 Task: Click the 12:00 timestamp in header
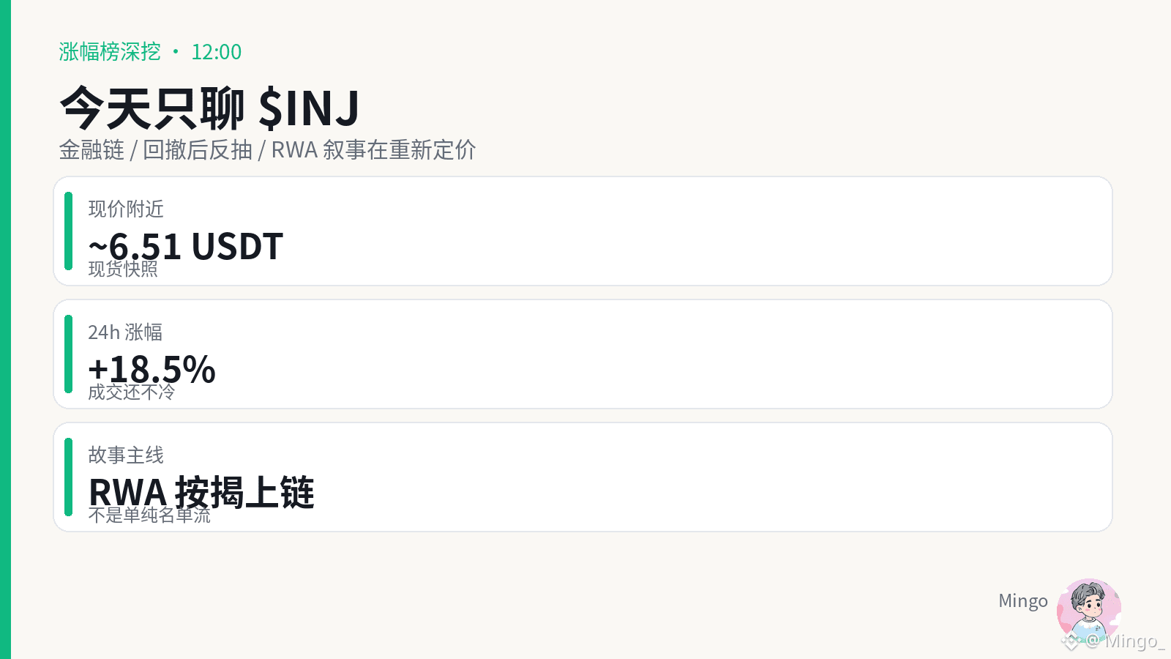217,52
